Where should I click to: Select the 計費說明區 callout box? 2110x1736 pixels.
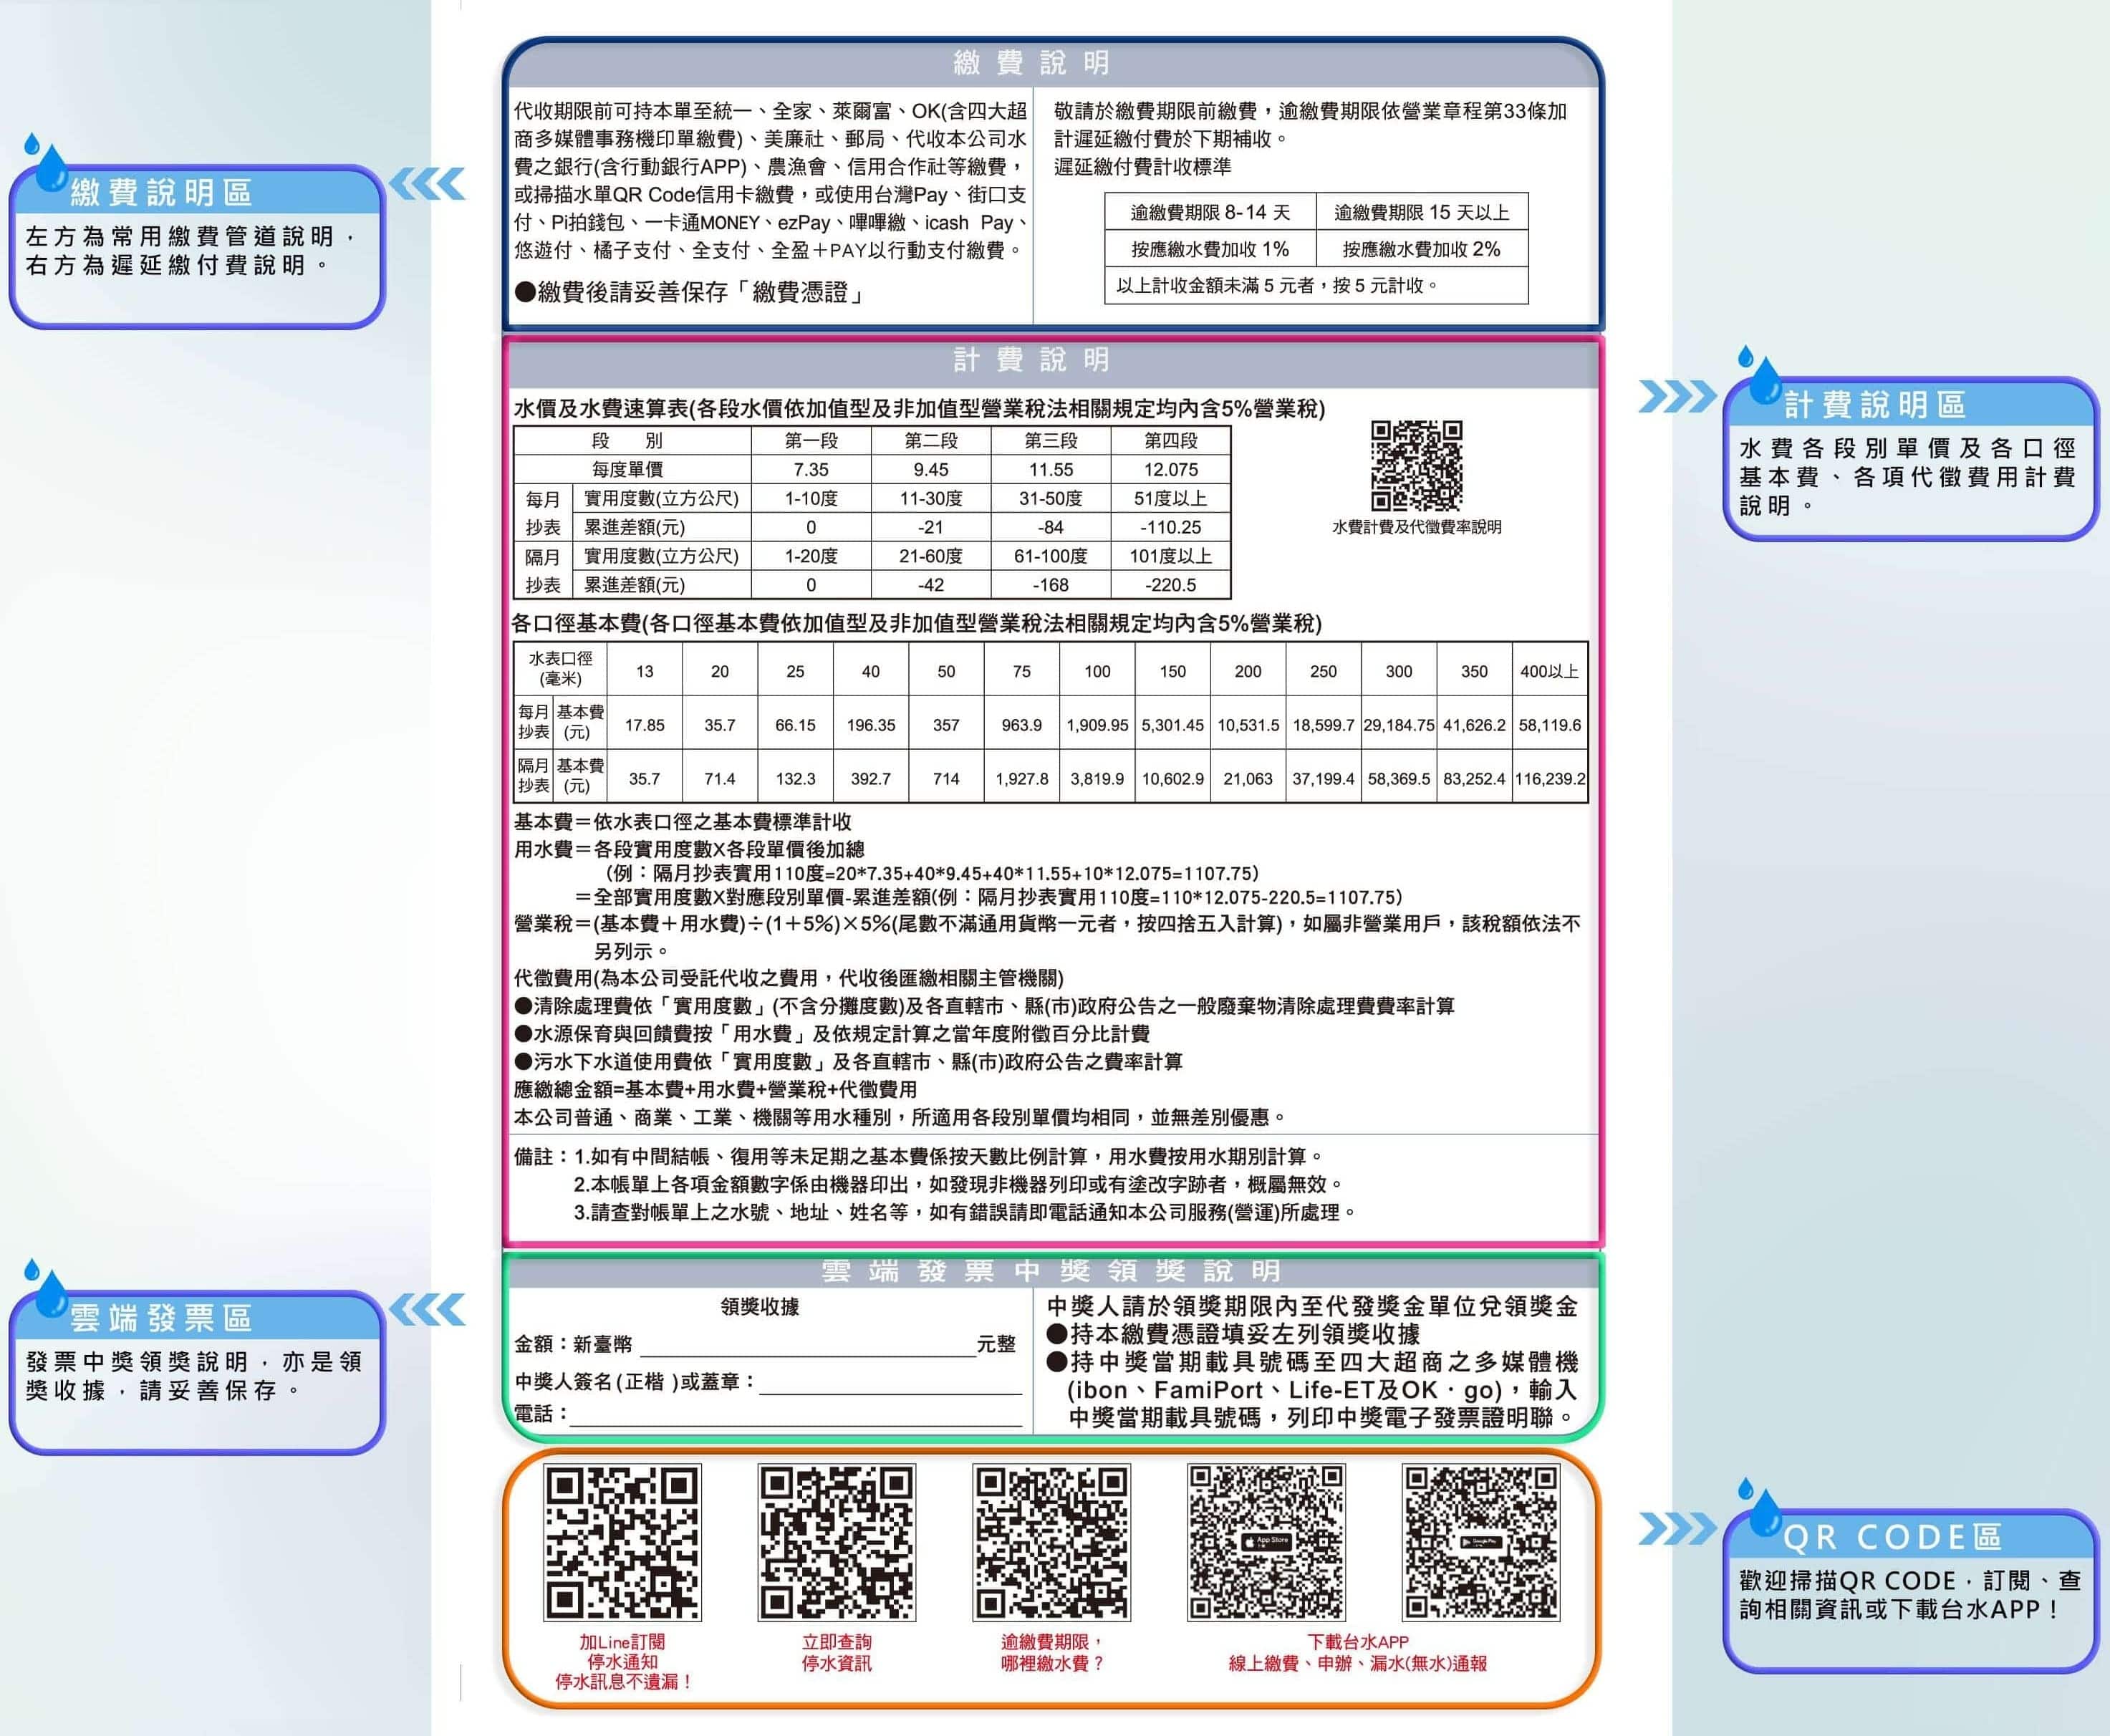(x=1911, y=459)
